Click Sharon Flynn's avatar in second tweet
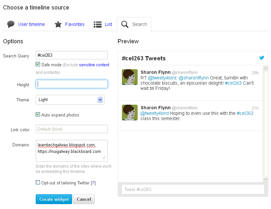This screenshot has width=271, height=209. [x=129, y=113]
